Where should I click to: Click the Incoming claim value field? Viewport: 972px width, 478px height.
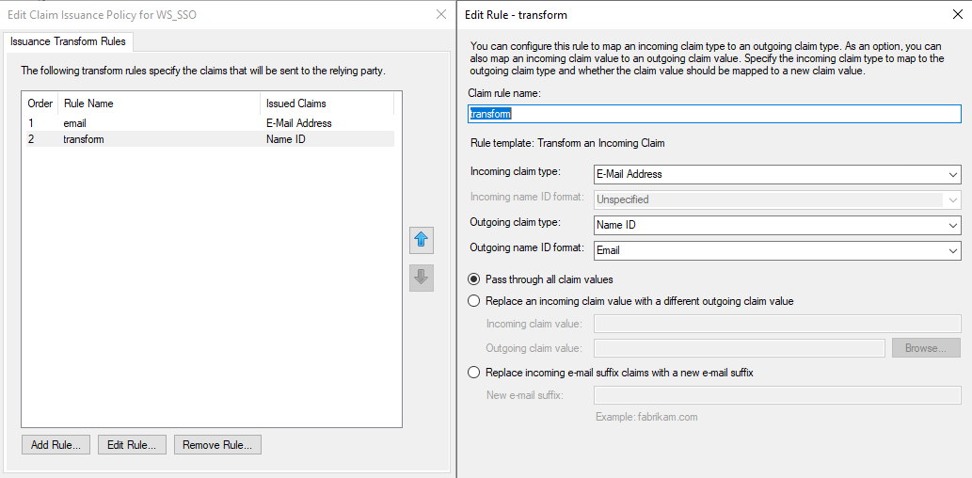[x=777, y=324]
